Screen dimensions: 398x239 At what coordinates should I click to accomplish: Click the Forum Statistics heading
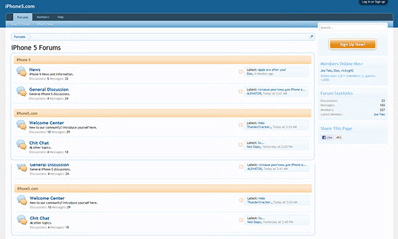[x=336, y=93]
